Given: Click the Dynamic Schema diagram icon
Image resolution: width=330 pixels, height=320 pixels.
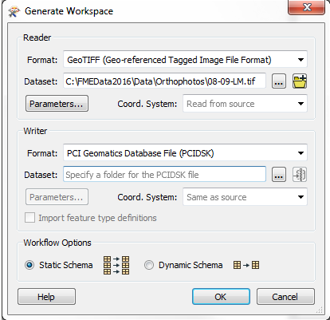Looking at the screenshot, I should pos(246,265).
